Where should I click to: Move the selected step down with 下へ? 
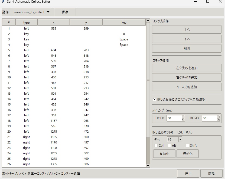[x=188, y=39]
